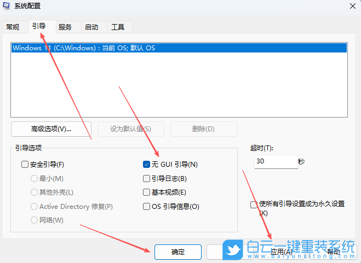Select the Windows 11 (C:\Windows) boot entry
This screenshot has width=361, height=263.
pyautogui.click(x=179, y=48)
